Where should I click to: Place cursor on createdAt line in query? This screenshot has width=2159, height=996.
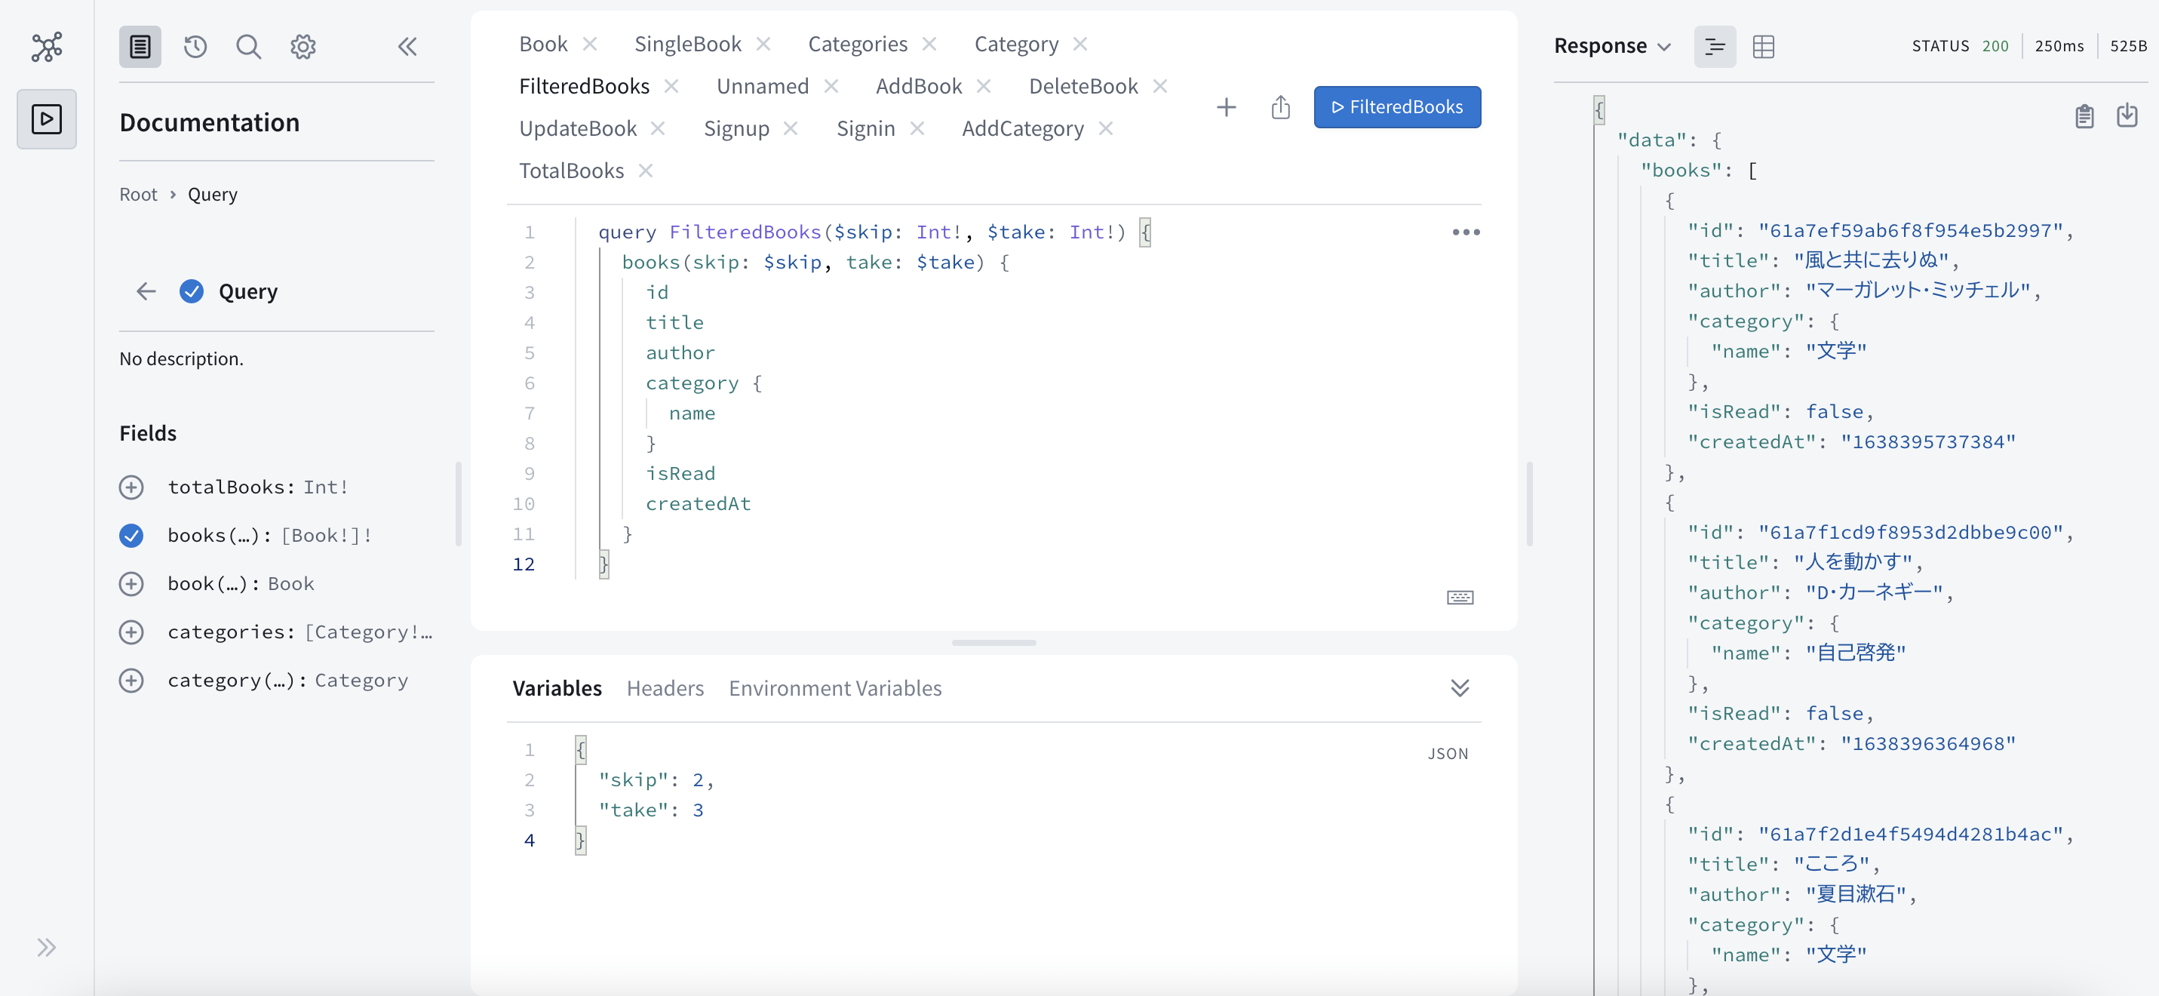(x=697, y=504)
